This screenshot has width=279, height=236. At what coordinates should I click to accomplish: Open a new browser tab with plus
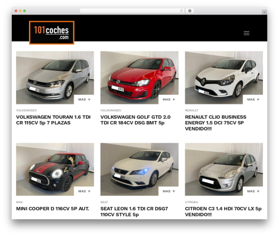[x=264, y=12]
